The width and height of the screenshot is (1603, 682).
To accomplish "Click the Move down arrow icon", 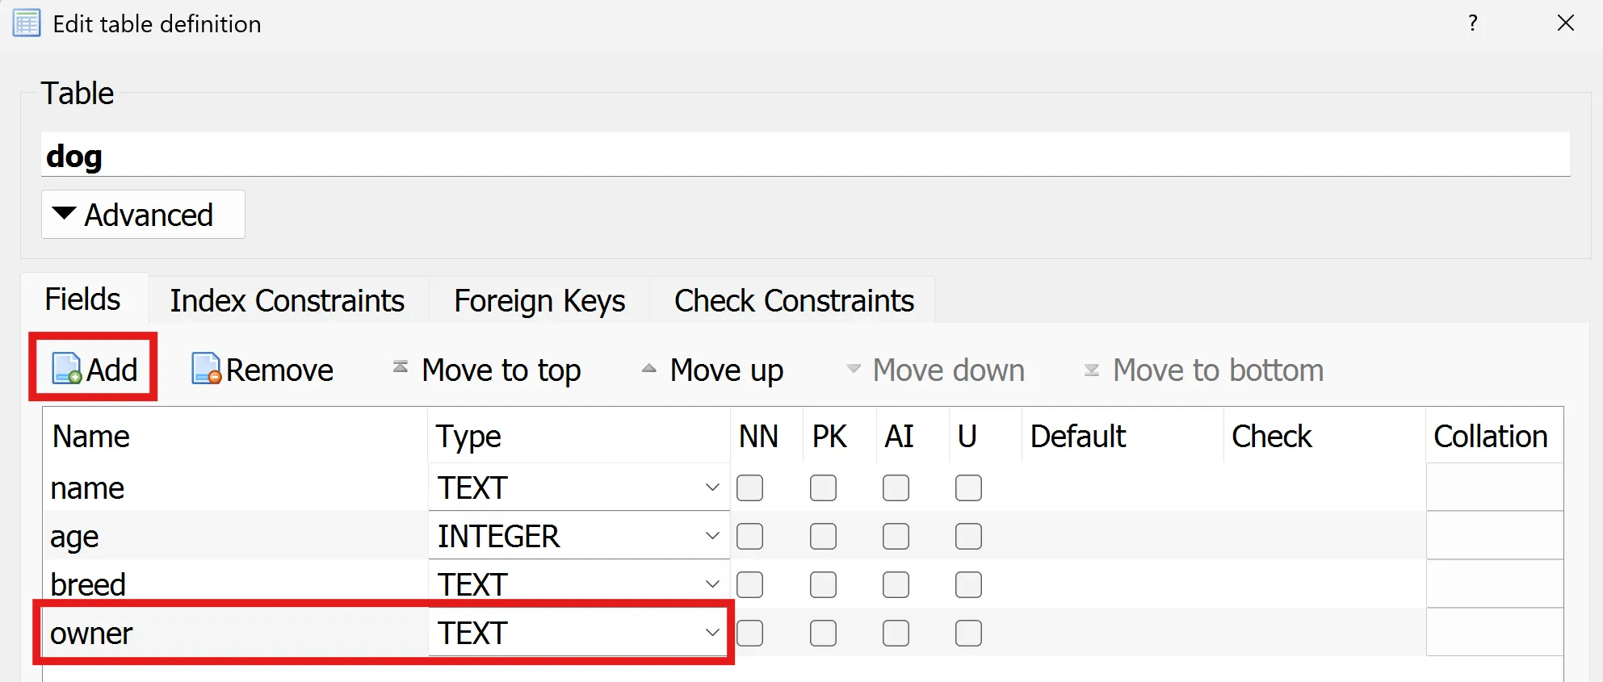I will [854, 369].
